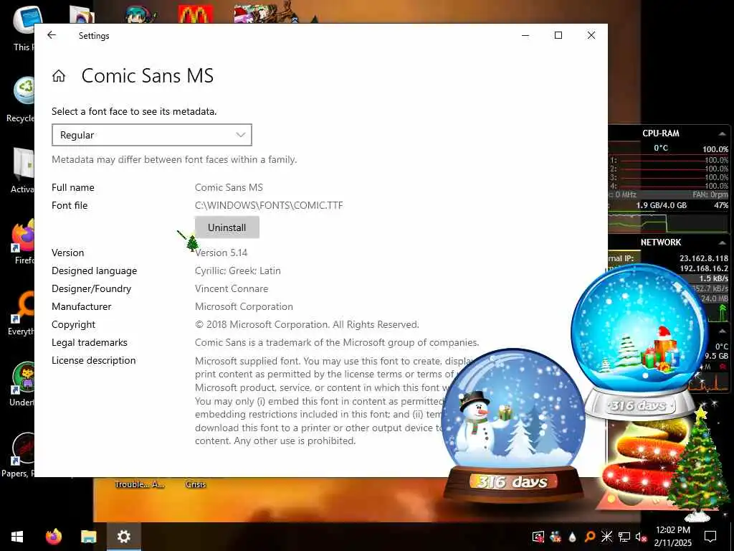The height and width of the screenshot is (551, 734).
Task: Click the 'Crisis' desktop icon label
Action: 196,484
